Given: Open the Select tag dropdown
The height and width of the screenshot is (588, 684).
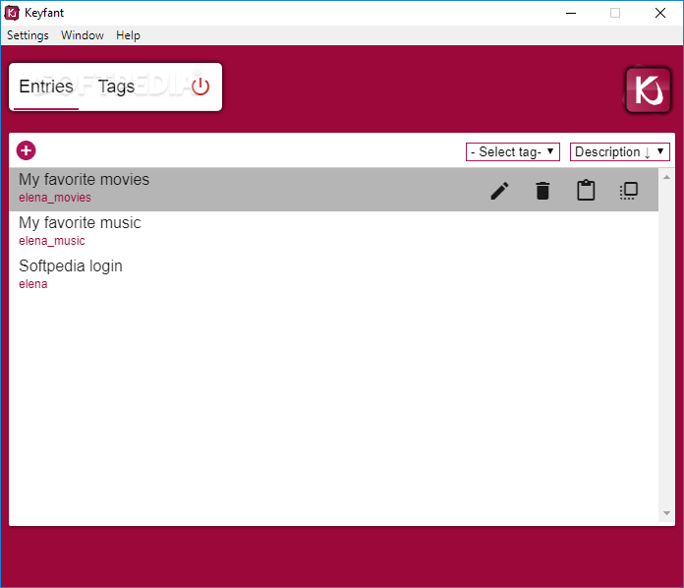Looking at the screenshot, I should 513,151.
